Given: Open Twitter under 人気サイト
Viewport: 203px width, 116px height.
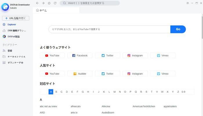Looking at the screenshot, I should [108, 74].
